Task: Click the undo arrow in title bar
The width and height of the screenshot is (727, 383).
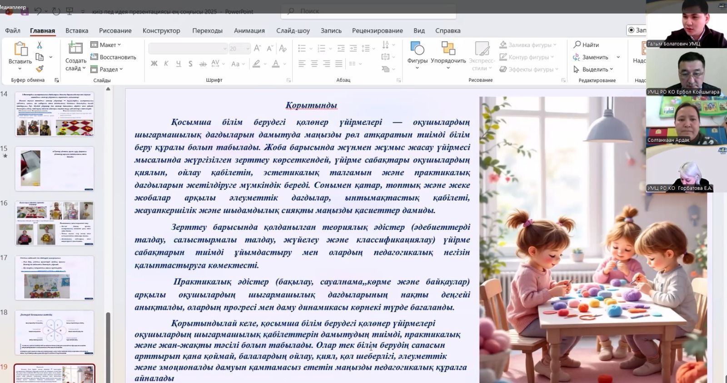Action: [38, 11]
